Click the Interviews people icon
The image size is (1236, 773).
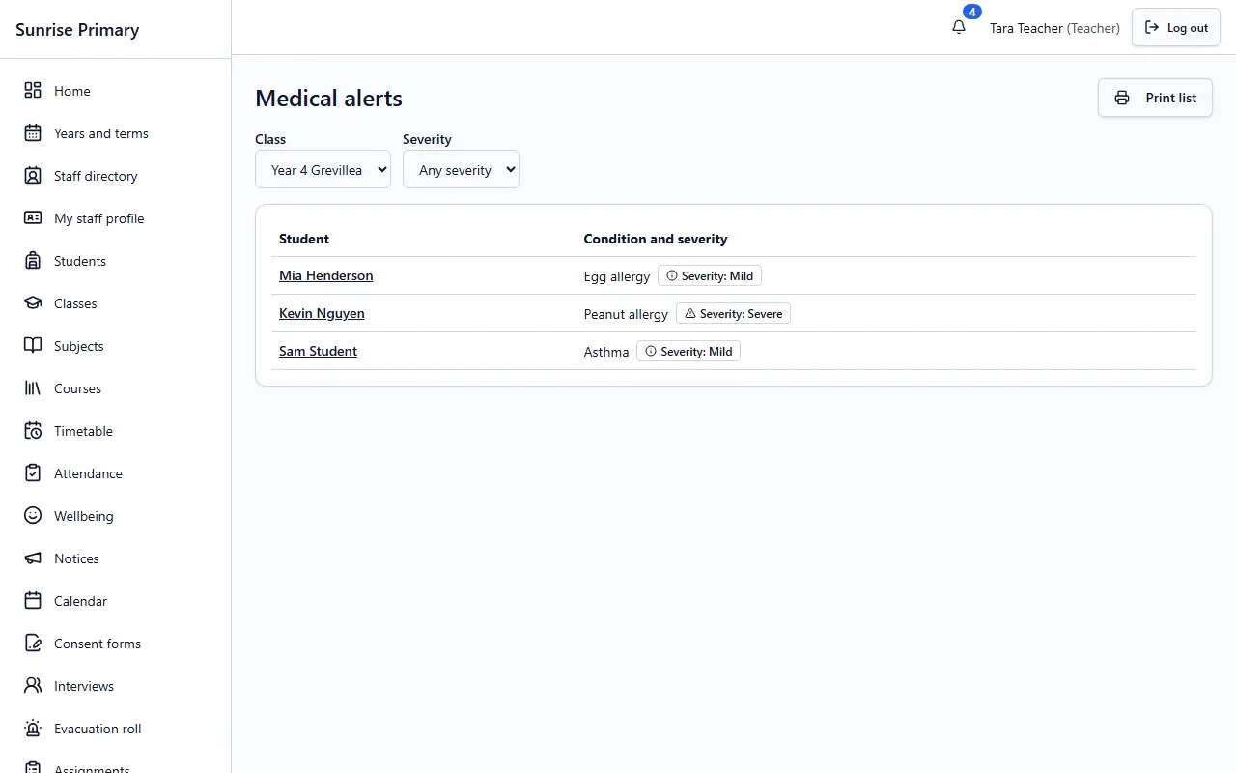point(33,686)
